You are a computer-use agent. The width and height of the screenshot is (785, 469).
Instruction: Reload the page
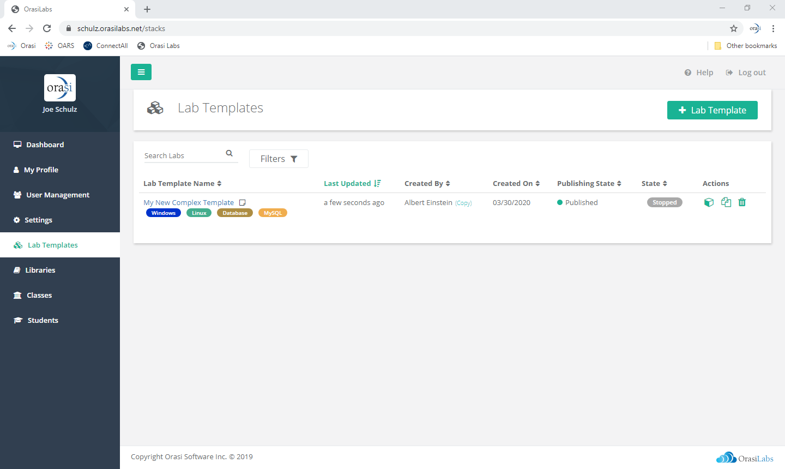47,28
